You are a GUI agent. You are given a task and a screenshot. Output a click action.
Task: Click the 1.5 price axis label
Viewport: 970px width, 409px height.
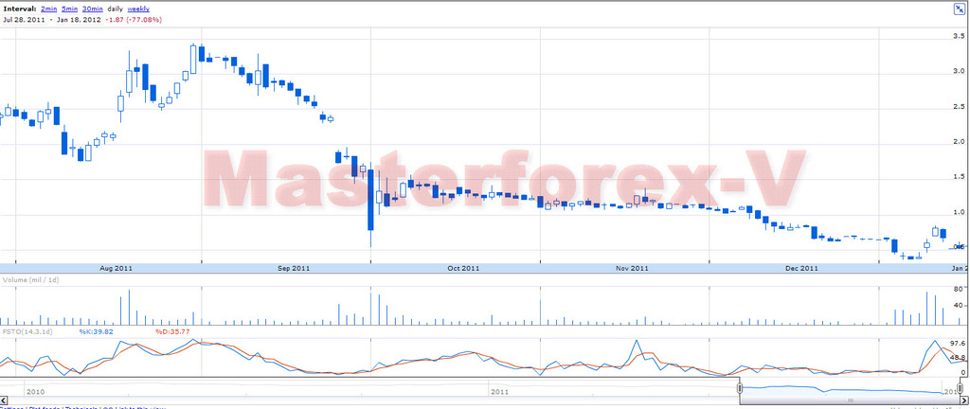click(x=960, y=177)
